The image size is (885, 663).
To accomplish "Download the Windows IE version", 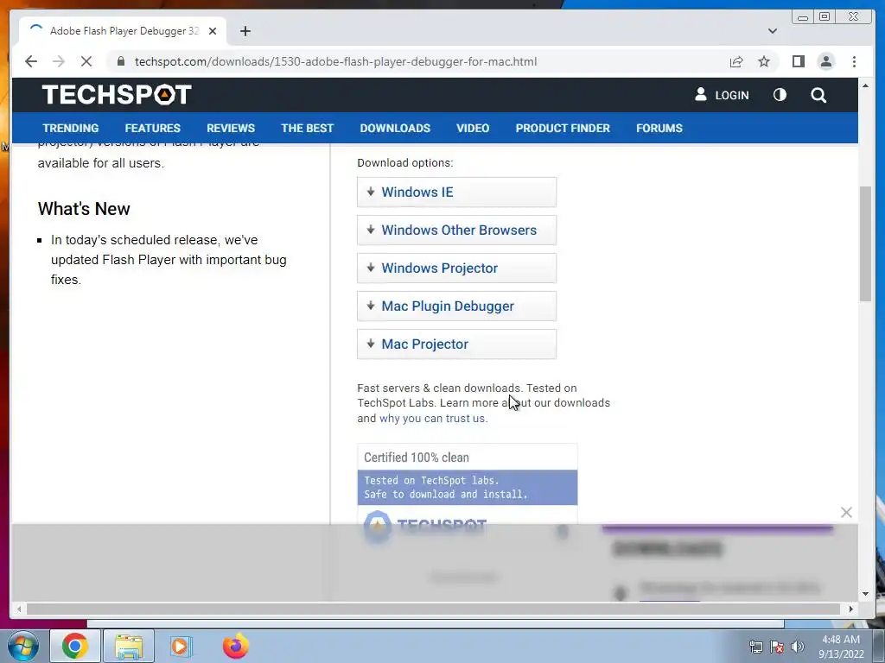I will point(456,193).
